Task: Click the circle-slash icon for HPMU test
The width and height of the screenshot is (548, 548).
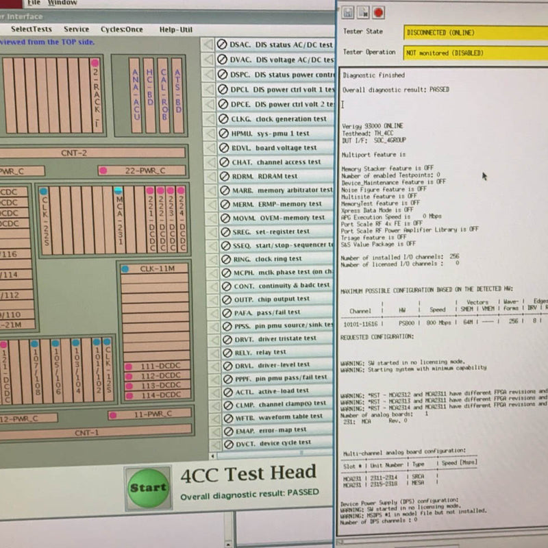Action: coord(224,134)
